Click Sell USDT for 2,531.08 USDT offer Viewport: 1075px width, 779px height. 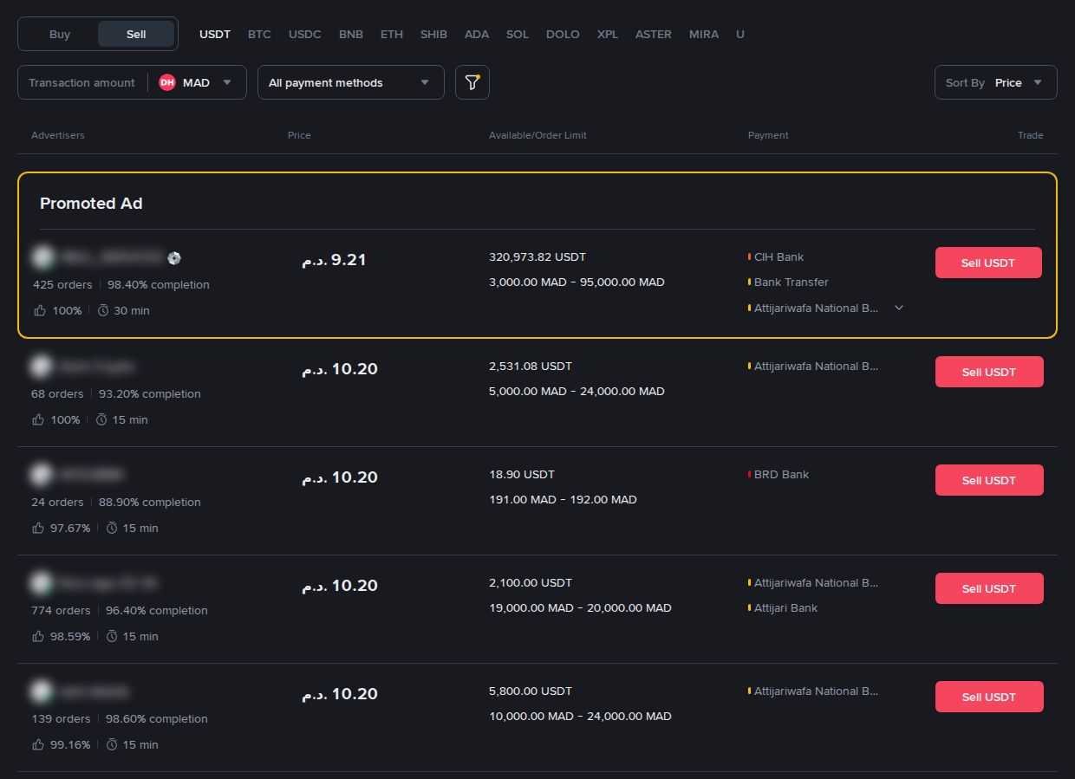(989, 372)
